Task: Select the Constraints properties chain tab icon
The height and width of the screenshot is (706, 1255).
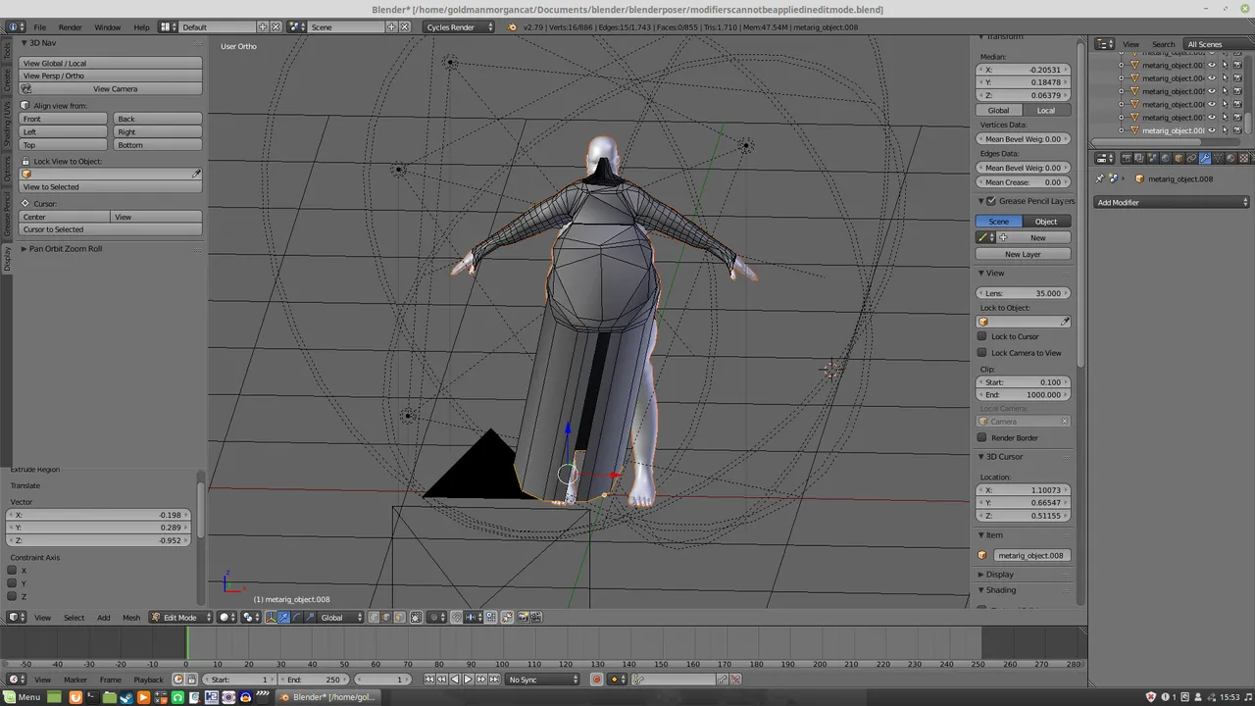Action: click(x=1192, y=158)
